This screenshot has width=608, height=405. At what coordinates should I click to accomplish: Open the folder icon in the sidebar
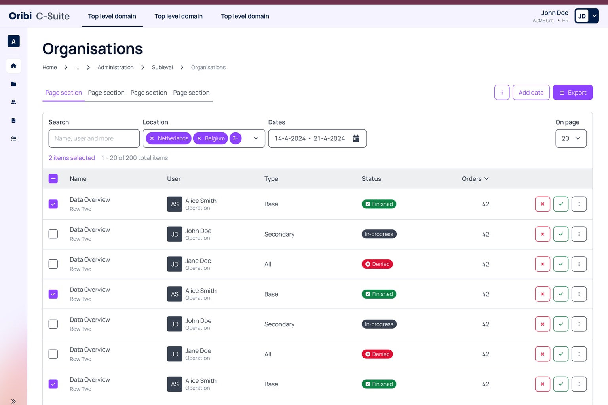pyautogui.click(x=13, y=84)
